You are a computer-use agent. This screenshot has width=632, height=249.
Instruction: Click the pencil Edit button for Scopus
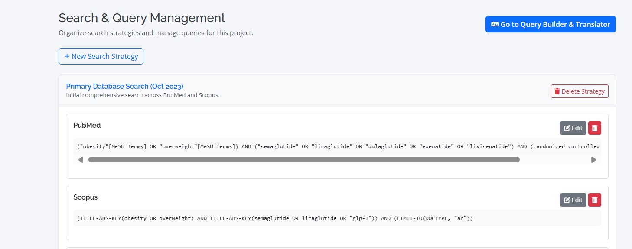click(x=573, y=200)
